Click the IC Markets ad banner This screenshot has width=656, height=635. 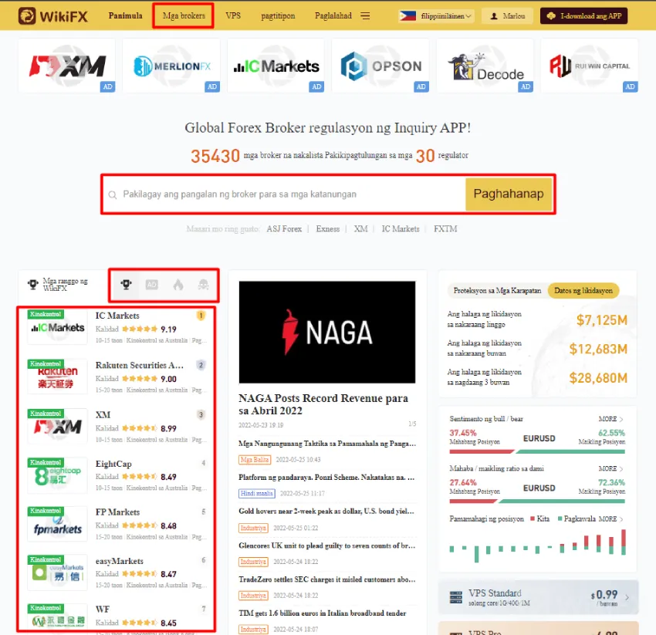coord(276,66)
